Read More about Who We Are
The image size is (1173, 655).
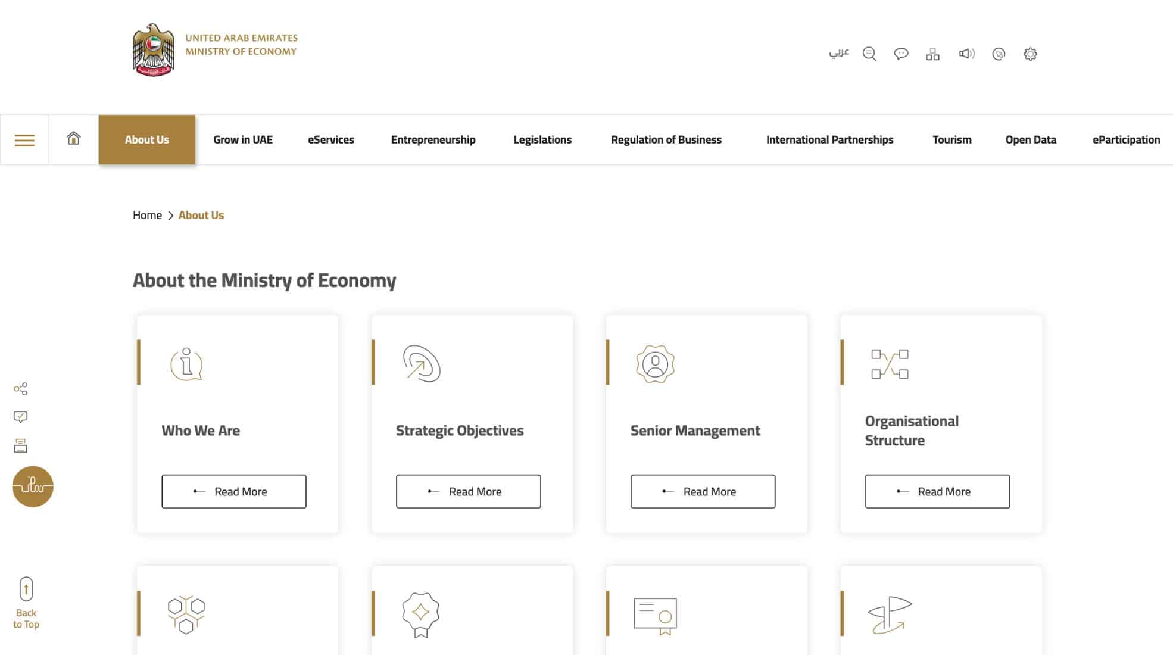(x=233, y=491)
